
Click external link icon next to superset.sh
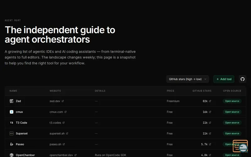click(67, 133)
